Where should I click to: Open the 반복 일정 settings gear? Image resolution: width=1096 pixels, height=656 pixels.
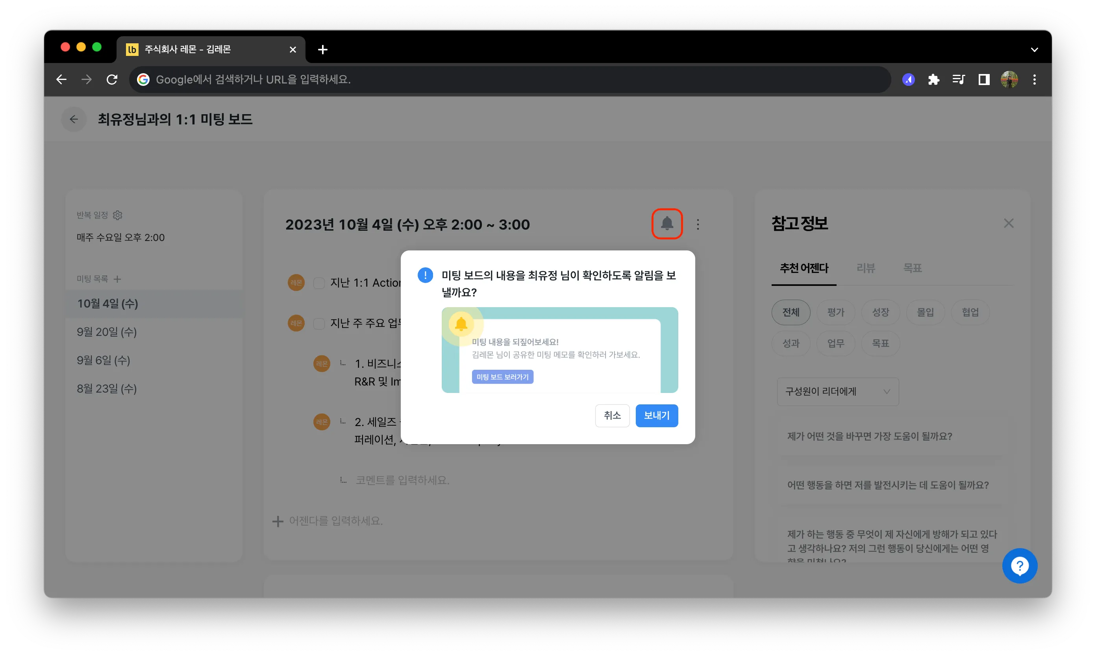[118, 215]
